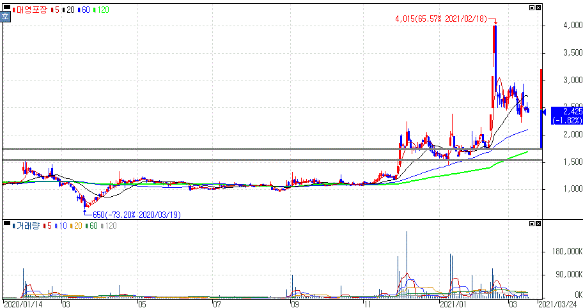The height and width of the screenshot is (308, 583).
Task: Click the 07 month axis label
Action: click(x=217, y=304)
